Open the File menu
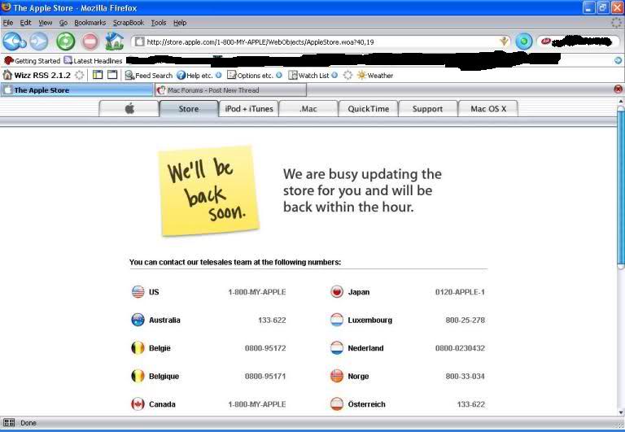Viewport: 625px width, 432px height. point(8,23)
